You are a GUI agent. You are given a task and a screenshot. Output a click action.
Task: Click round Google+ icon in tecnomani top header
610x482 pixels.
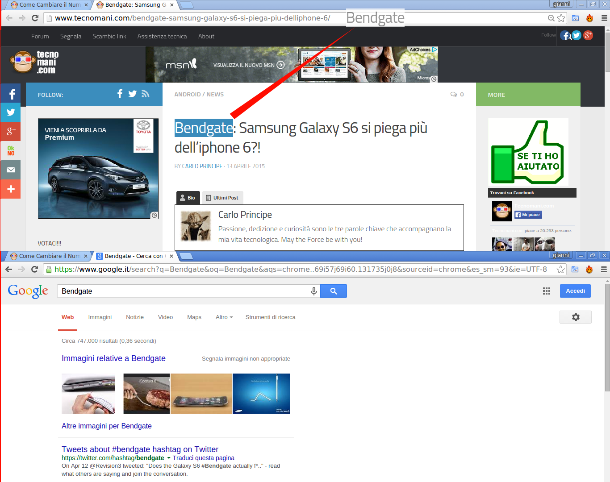coord(588,35)
